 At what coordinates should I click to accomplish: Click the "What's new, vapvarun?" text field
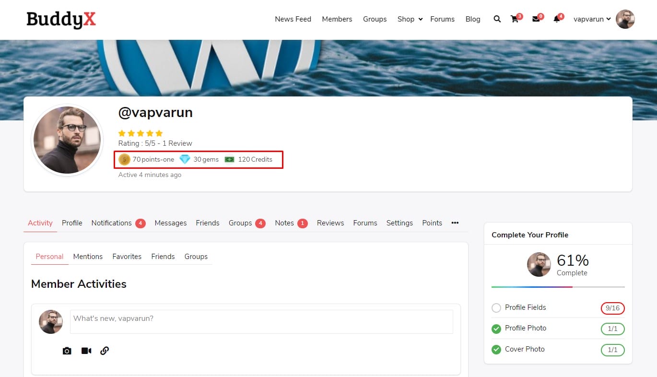pos(261,321)
